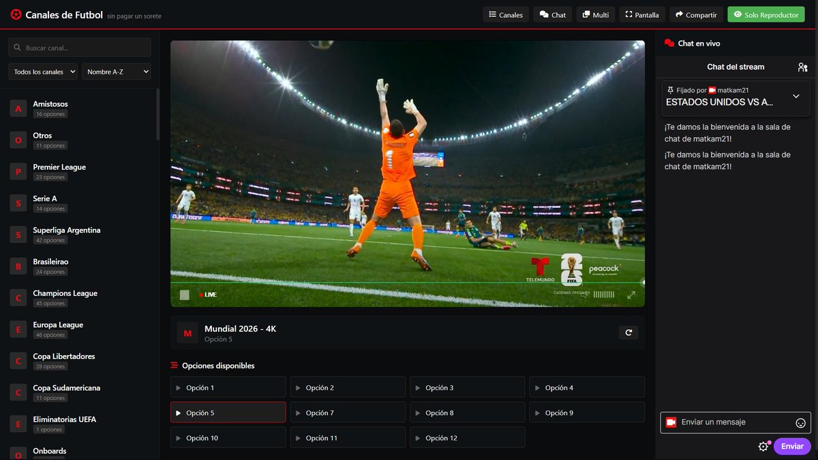818x460 pixels.
Task: Play Opción 9 stream
Action: 587,412
